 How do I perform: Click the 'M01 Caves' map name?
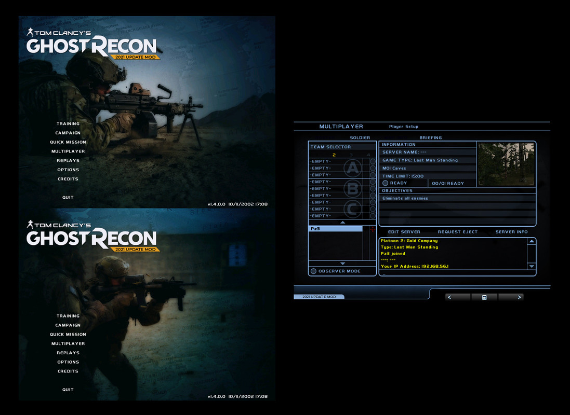[394, 168]
